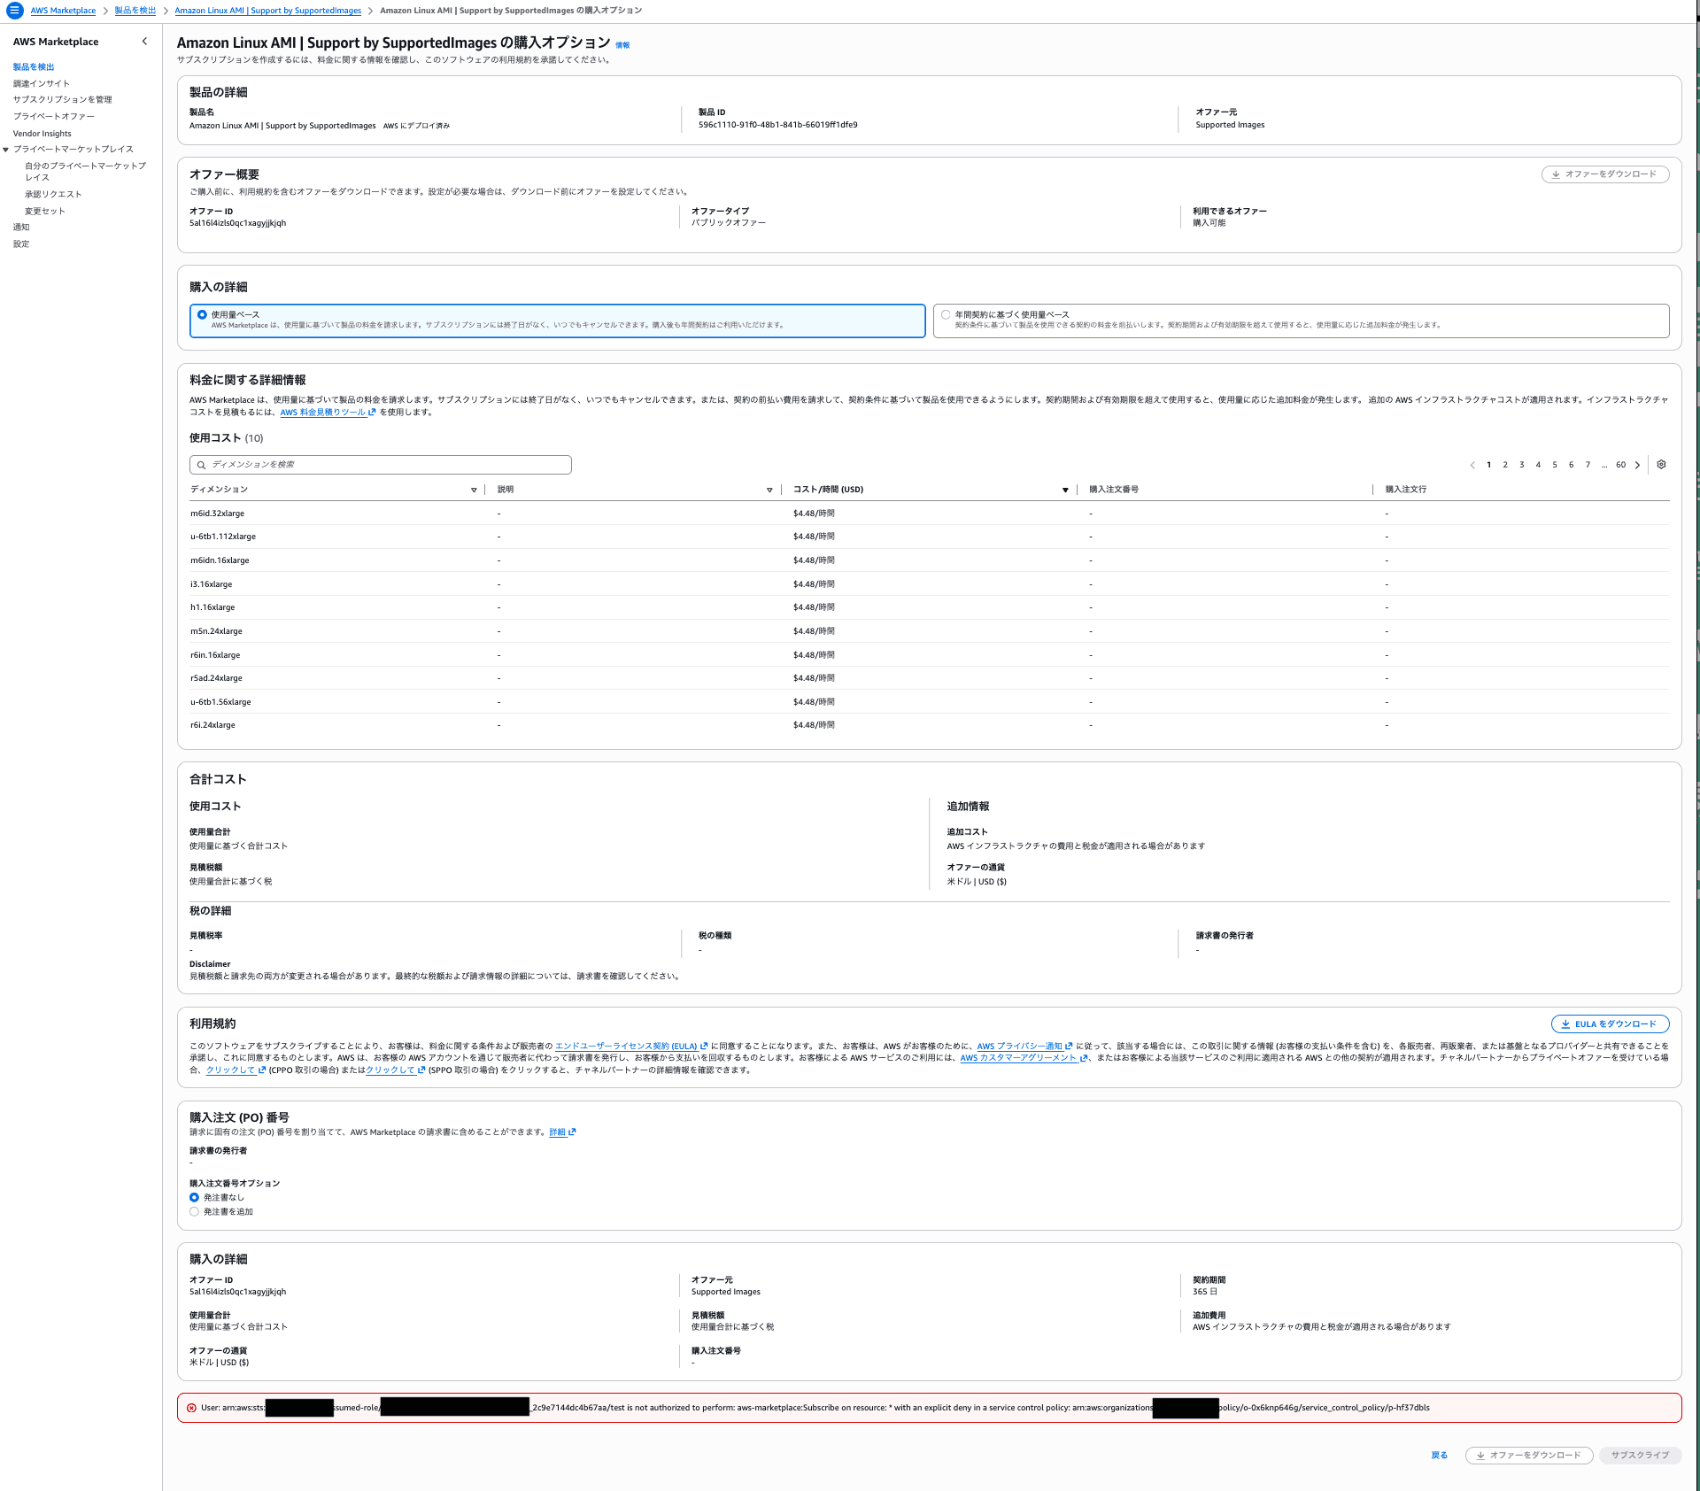Click the top オファーをダウンロード button

click(x=1605, y=174)
